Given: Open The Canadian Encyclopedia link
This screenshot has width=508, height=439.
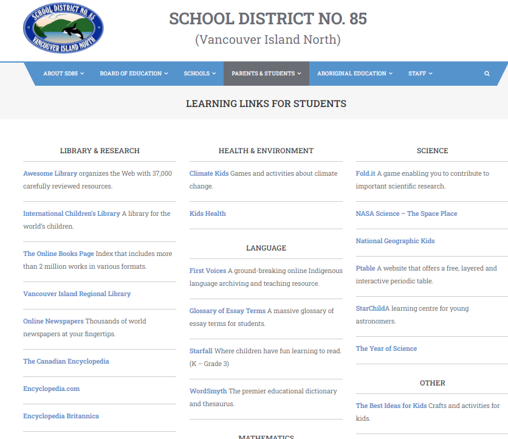Looking at the screenshot, I should pyautogui.click(x=66, y=362).
